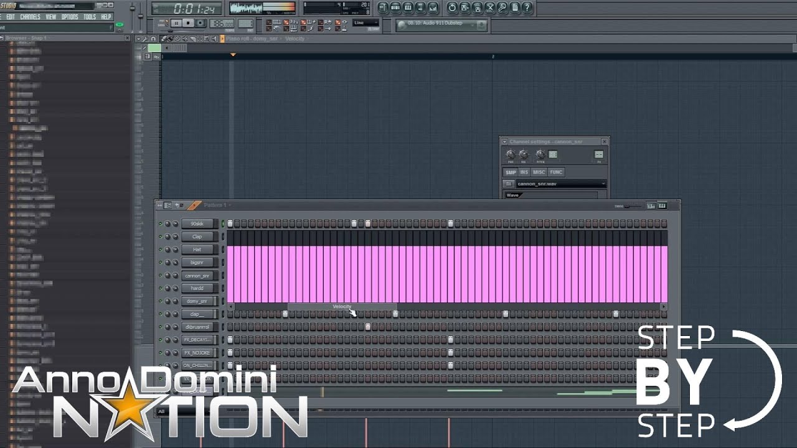Image resolution: width=797 pixels, height=448 pixels.
Task: Switch to the FUNC tab in Channel settings
Action: point(556,172)
